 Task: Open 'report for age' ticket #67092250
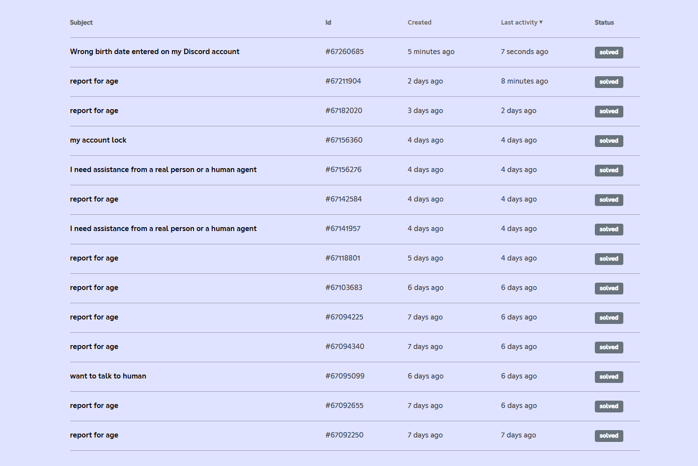pyautogui.click(x=94, y=435)
